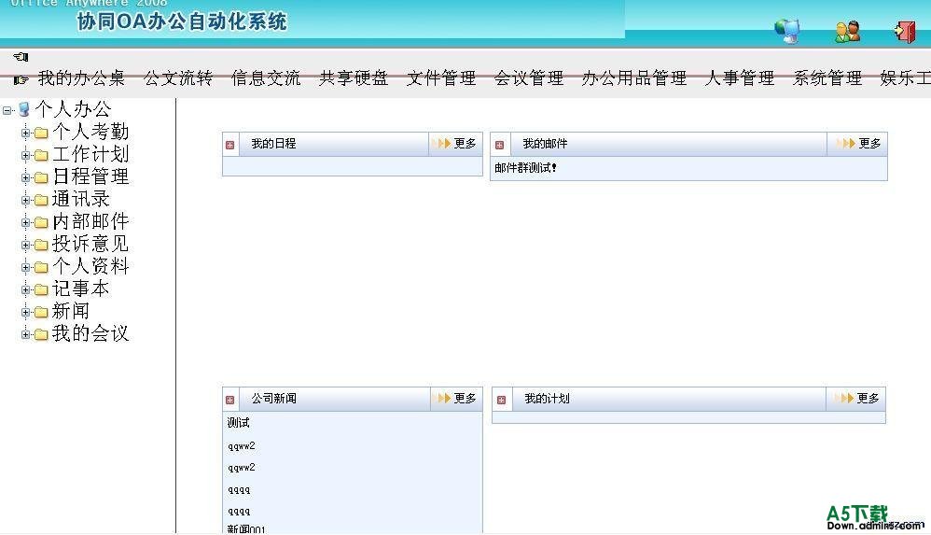Open the 共享硬盘 menu
Screen dimensions: 931x535
coord(354,77)
